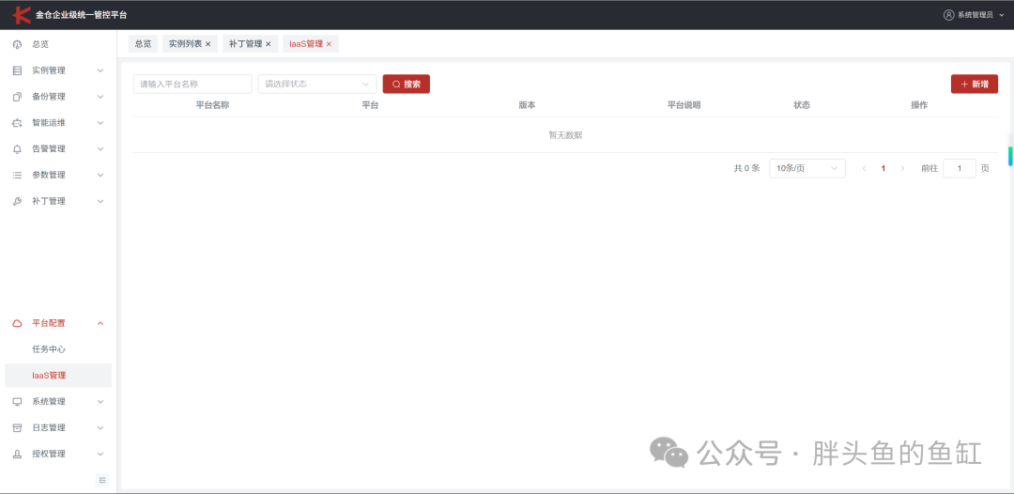This screenshot has height=494, width=1014.
Task: Collapse the sidebar with the fold icon
Action: [x=103, y=480]
